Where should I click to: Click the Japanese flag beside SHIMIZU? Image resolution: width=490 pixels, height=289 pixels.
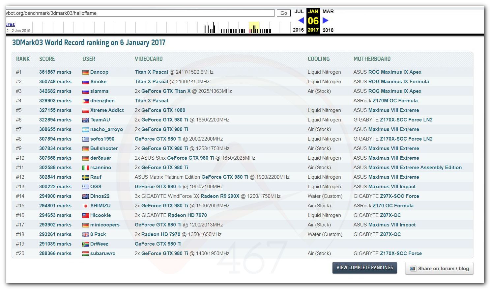pyautogui.click(x=85, y=206)
